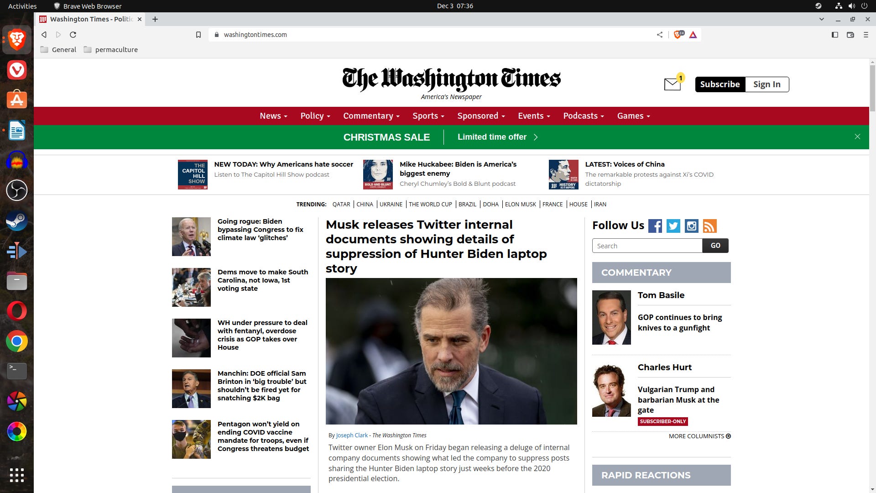Screen dimensions: 876x493
Task: Click the Subscribe button
Action: coord(720,84)
